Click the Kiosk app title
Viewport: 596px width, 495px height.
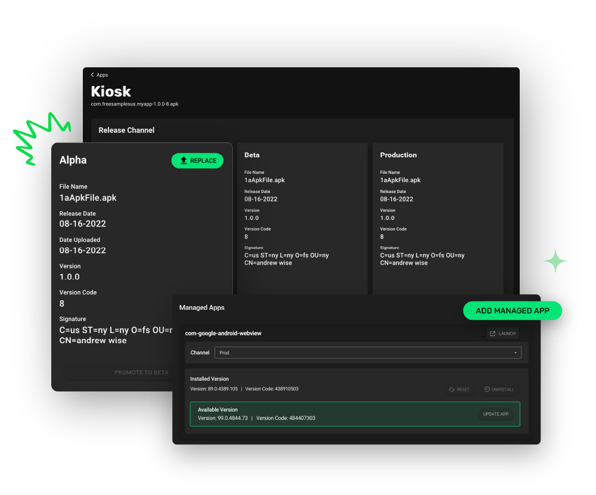(111, 92)
